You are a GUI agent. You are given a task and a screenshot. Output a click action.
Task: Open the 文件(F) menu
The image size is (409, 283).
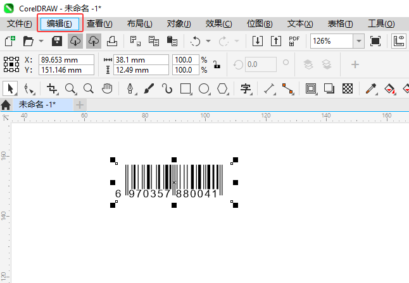[x=20, y=24]
